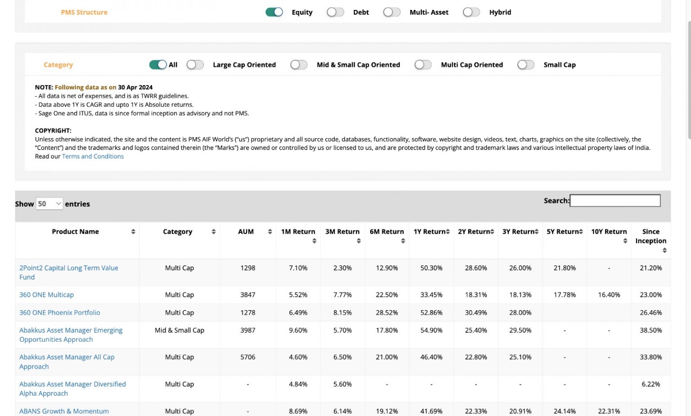The width and height of the screenshot is (691, 416).
Task: Enable the Hybrid structure switch
Action: click(471, 12)
